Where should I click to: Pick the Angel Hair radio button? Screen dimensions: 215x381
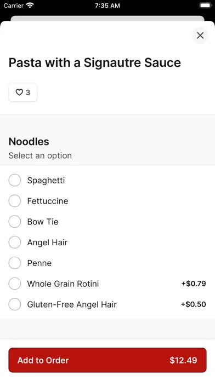pos(15,243)
